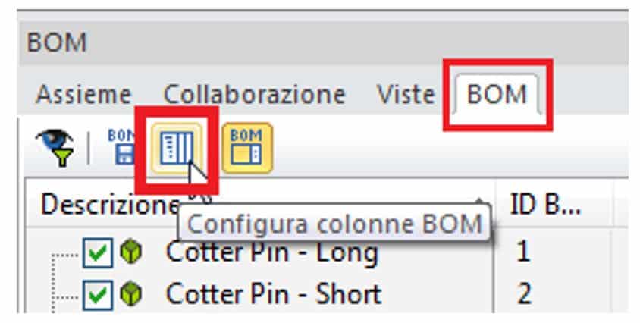This screenshot has width=640, height=323.
Task: Select the Cotter Pin - Long row
Action: click(271, 252)
